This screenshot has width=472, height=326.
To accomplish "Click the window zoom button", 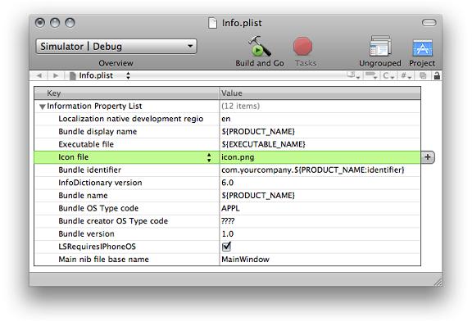I will click(x=70, y=23).
